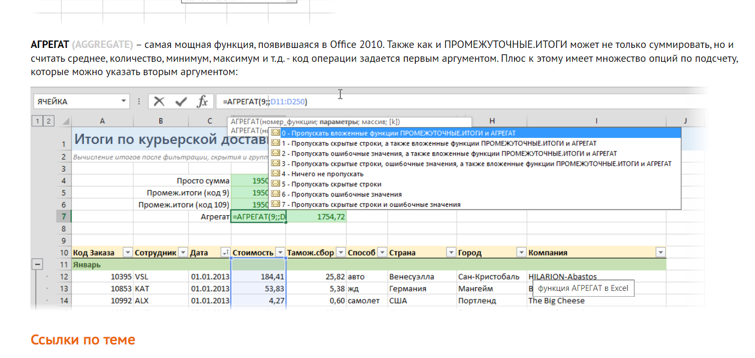The height and width of the screenshot is (358, 755).
Task: Click the функция АГРЕГАТ в Excel tooltip
Action: 583,289
